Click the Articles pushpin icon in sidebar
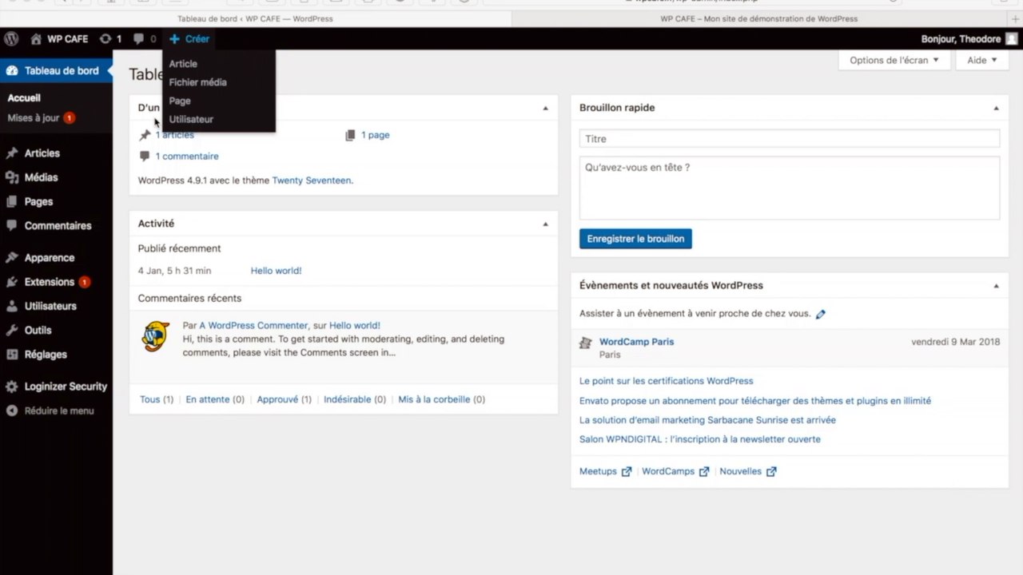This screenshot has width=1023, height=575. [x=12, y=153]
